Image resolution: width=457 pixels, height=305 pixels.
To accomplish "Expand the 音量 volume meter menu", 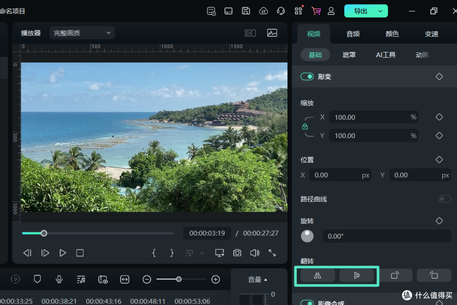I will click(x=258, y=280).
